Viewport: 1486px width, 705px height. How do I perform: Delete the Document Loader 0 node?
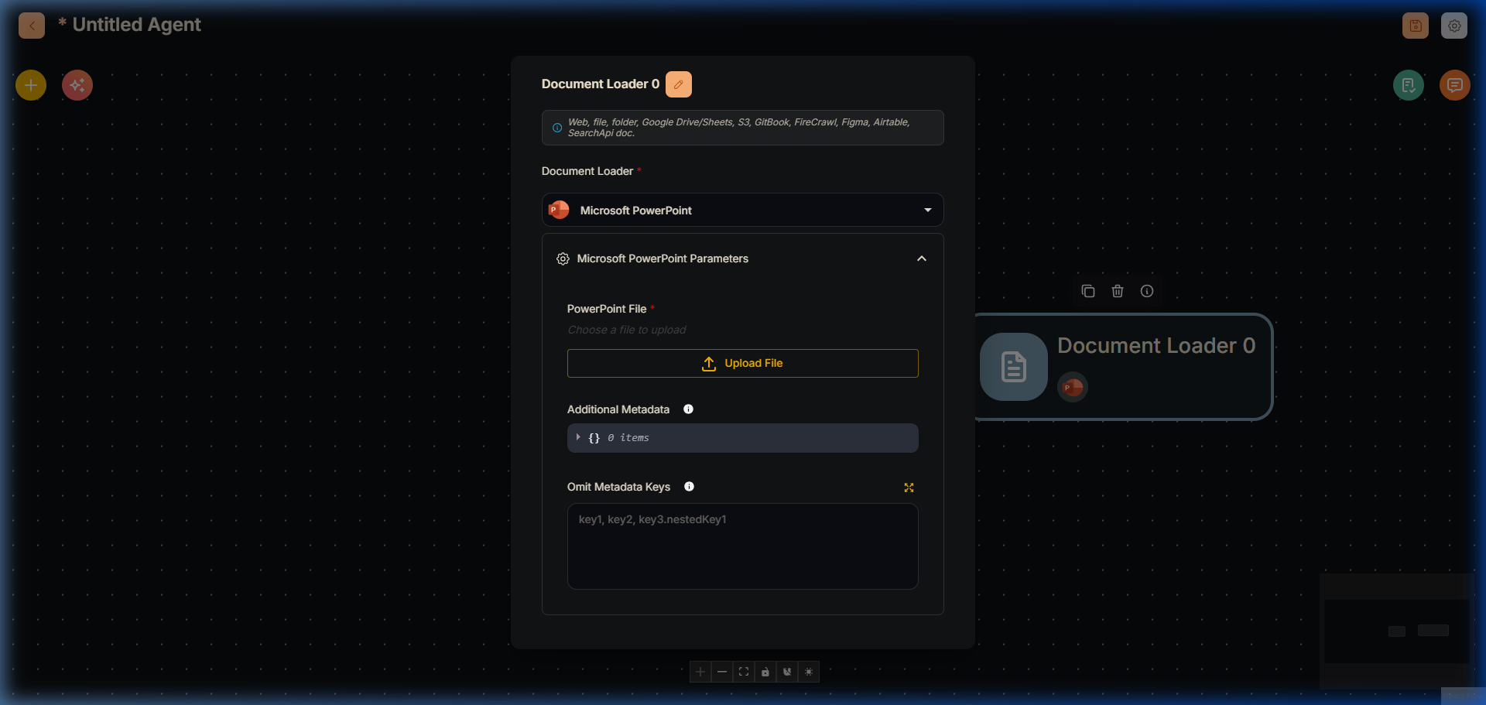pos(1118,291)
